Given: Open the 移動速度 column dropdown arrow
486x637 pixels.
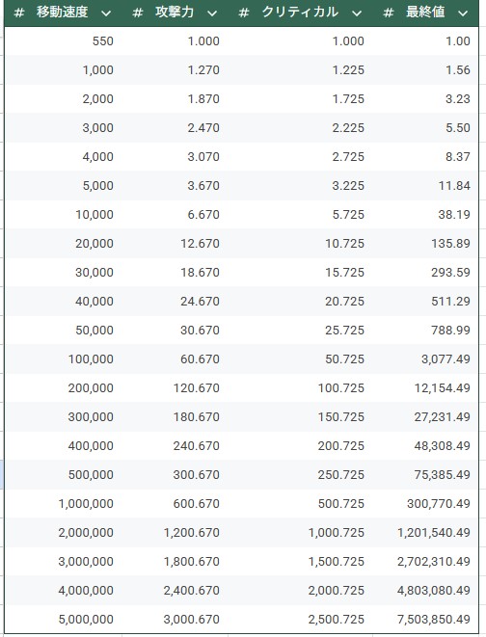Looking at the screenshot, I should tap(106, 13).
